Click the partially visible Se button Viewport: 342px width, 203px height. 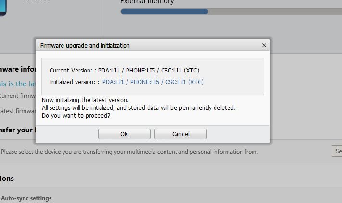337,151
